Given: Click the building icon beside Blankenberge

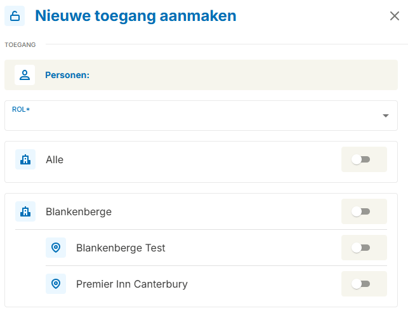Looking at the screenshot, I should tap(25, 211).
